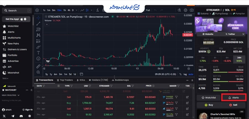The image size is (249, 119).
Task: Open the emoji sticker tool
Action: coord(38,59)
